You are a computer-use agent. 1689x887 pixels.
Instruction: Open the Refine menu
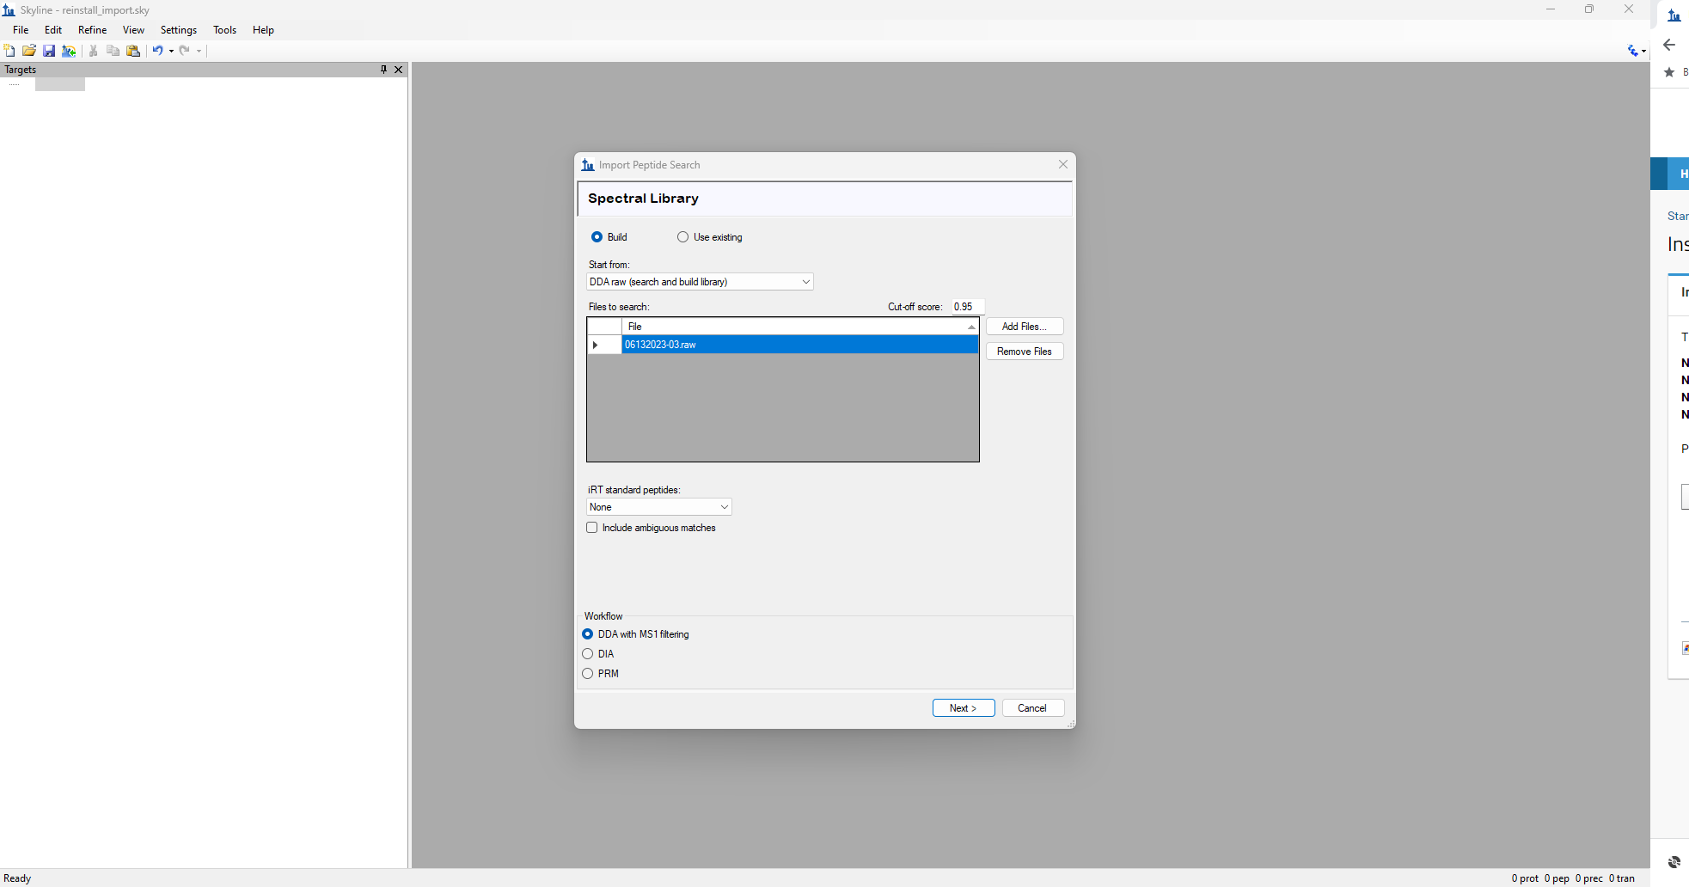click(92, 30)
